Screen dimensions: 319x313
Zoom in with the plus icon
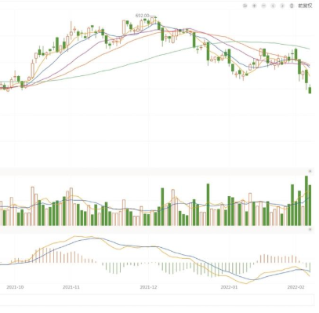pos(254,5)
